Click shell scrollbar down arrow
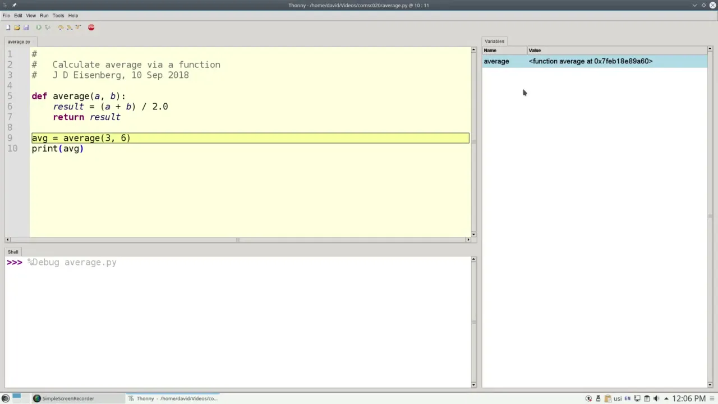Screen dimensions: 718x404 (473, 384)
